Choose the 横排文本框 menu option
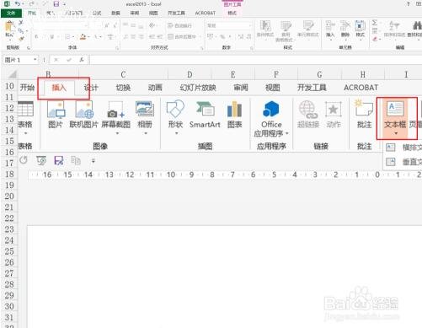422x328 pixels. pos(403,148)
